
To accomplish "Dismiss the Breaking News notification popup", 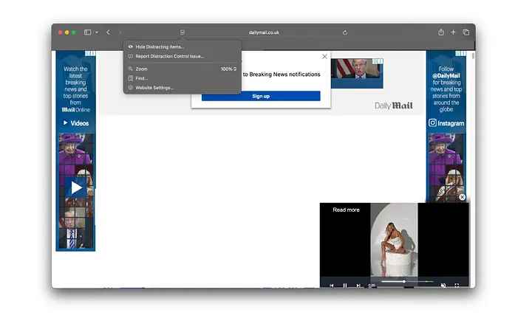I will pos(324,57).
